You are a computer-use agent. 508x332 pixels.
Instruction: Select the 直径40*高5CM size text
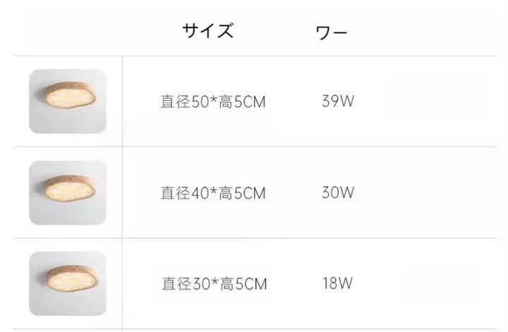click(213, 193)
